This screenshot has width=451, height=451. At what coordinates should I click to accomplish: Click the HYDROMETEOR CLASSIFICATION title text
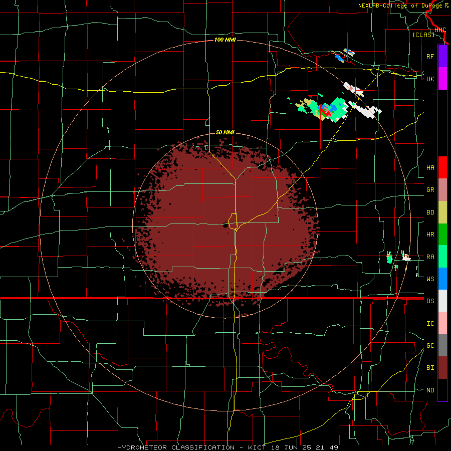click(176, 447)
